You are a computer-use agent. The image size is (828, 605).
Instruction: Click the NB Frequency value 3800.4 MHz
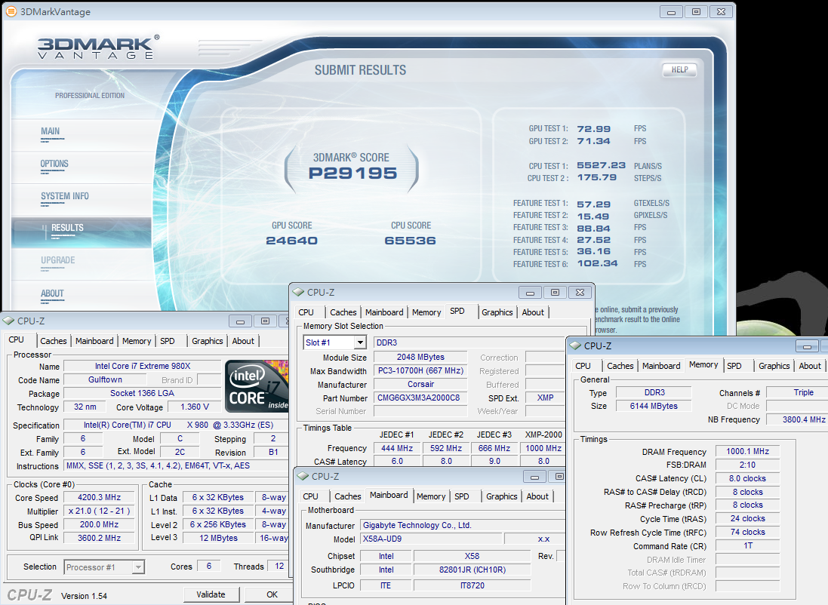pos(797,419)
